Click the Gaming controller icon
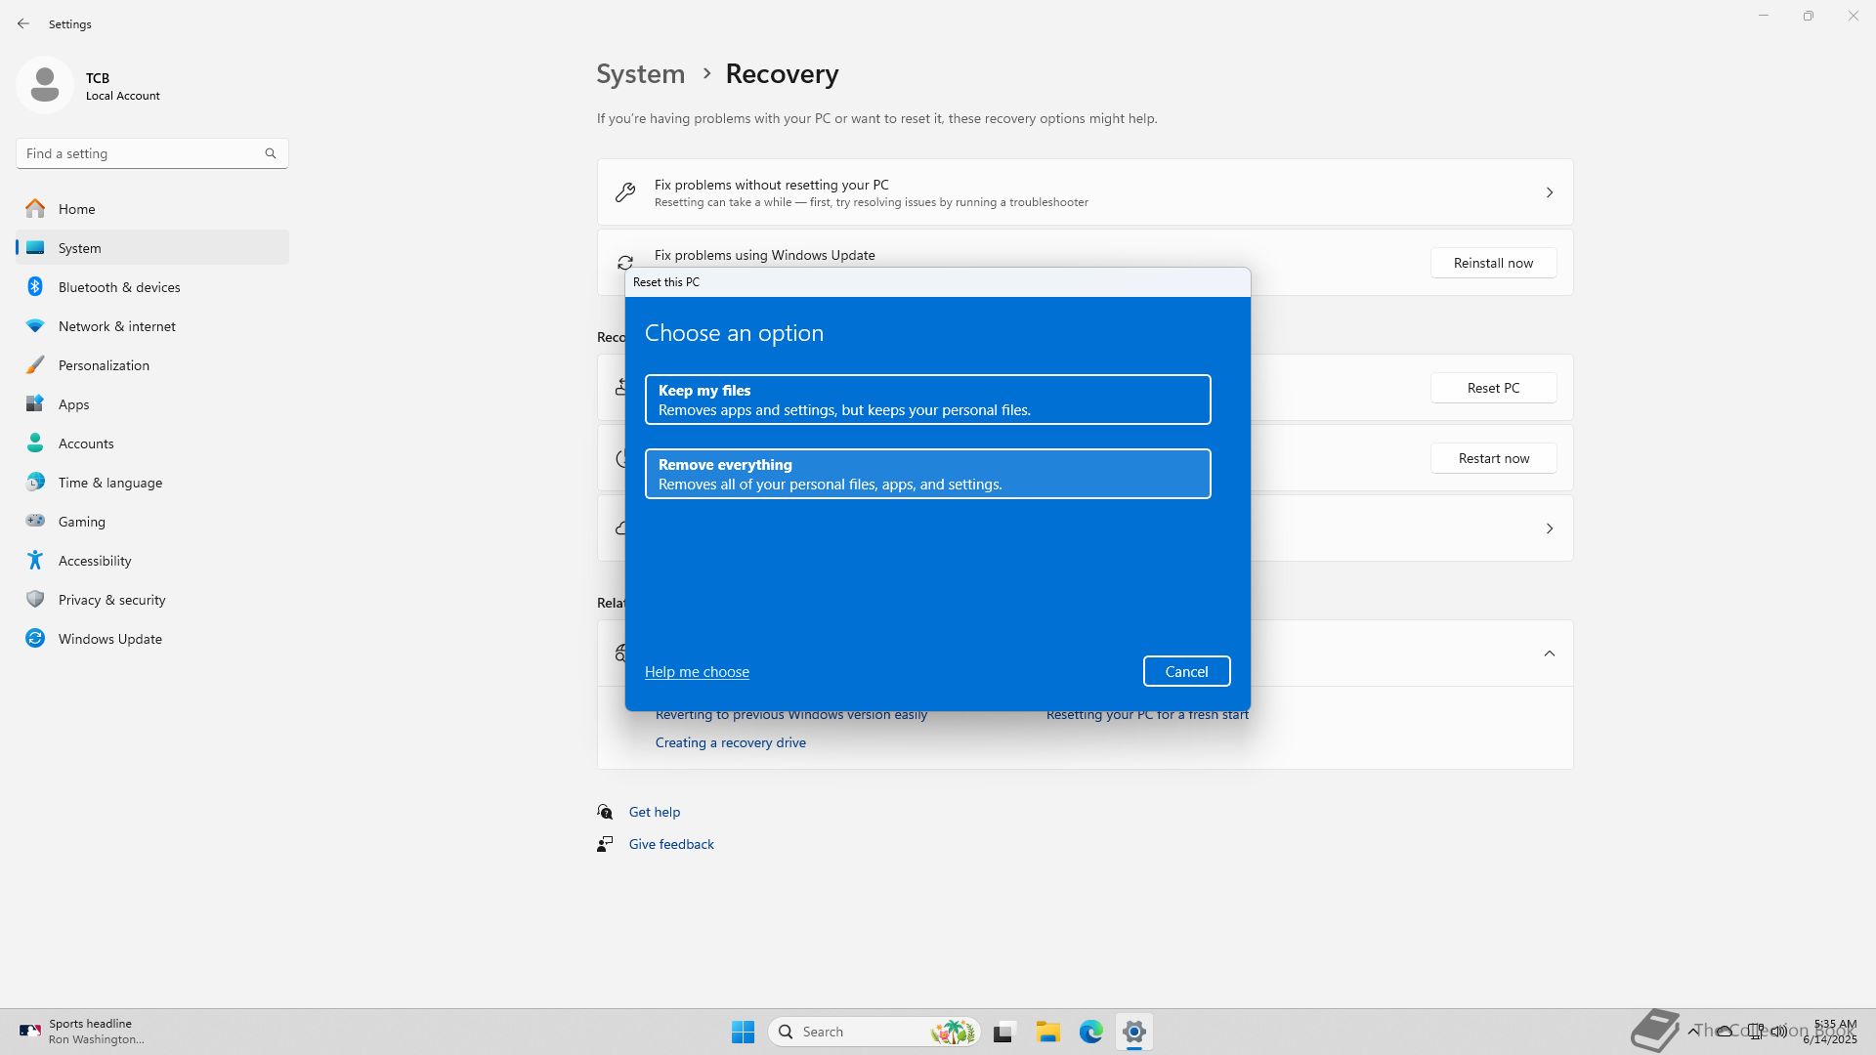The width and height of the screenshot is (1876, 1055). pyautogui.click(x=35, y=522)
